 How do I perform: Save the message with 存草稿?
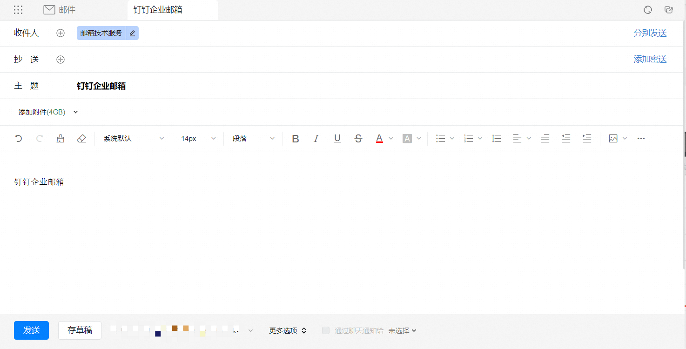click(x=80, y=330)
